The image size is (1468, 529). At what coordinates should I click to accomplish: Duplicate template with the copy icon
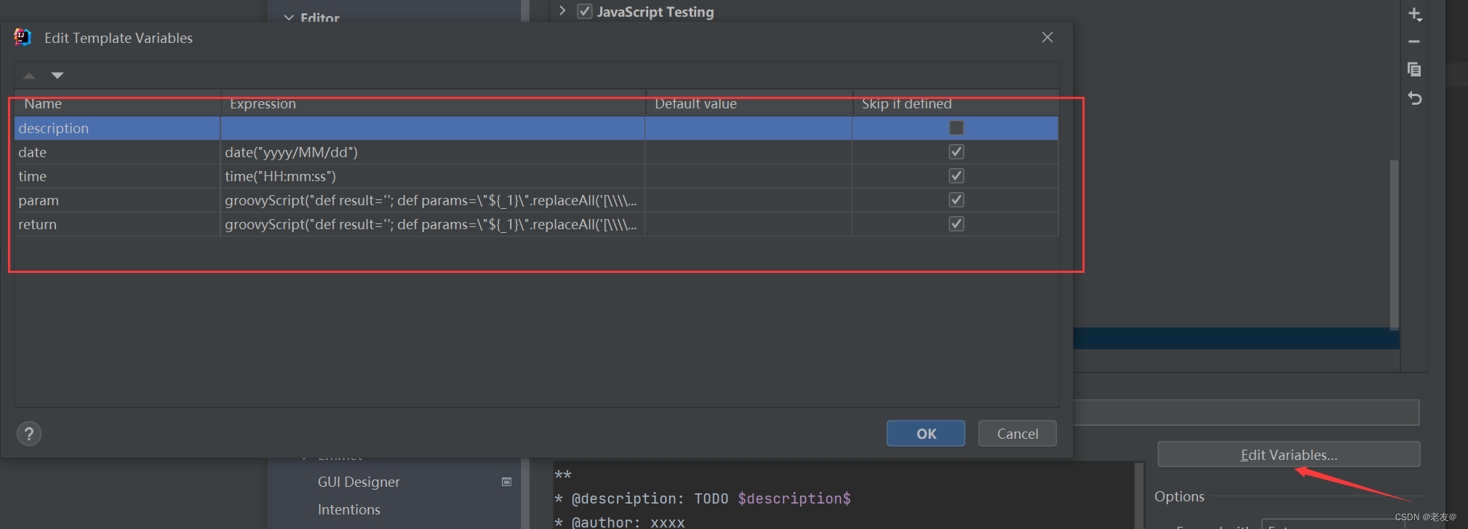1414,69
